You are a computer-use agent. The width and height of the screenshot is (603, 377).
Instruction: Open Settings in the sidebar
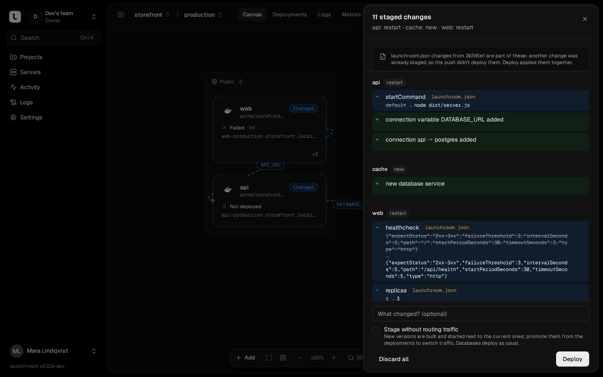[54, 117]
